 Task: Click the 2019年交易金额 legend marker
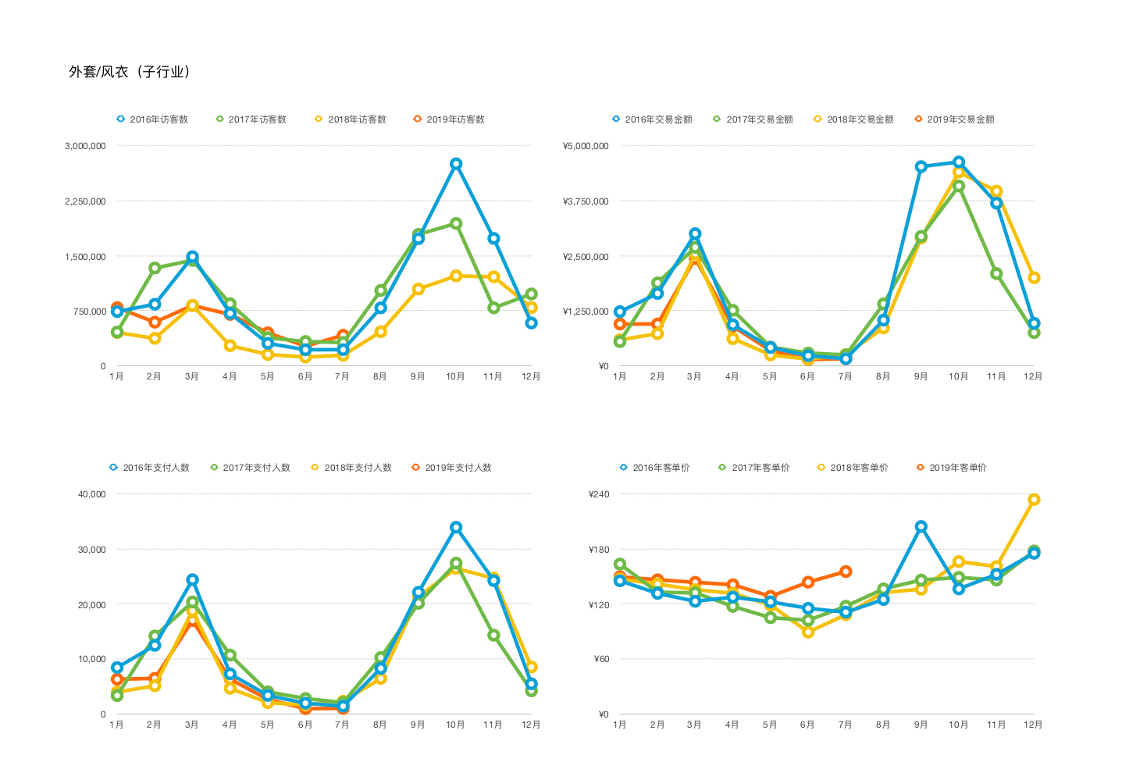click(918, 119)
